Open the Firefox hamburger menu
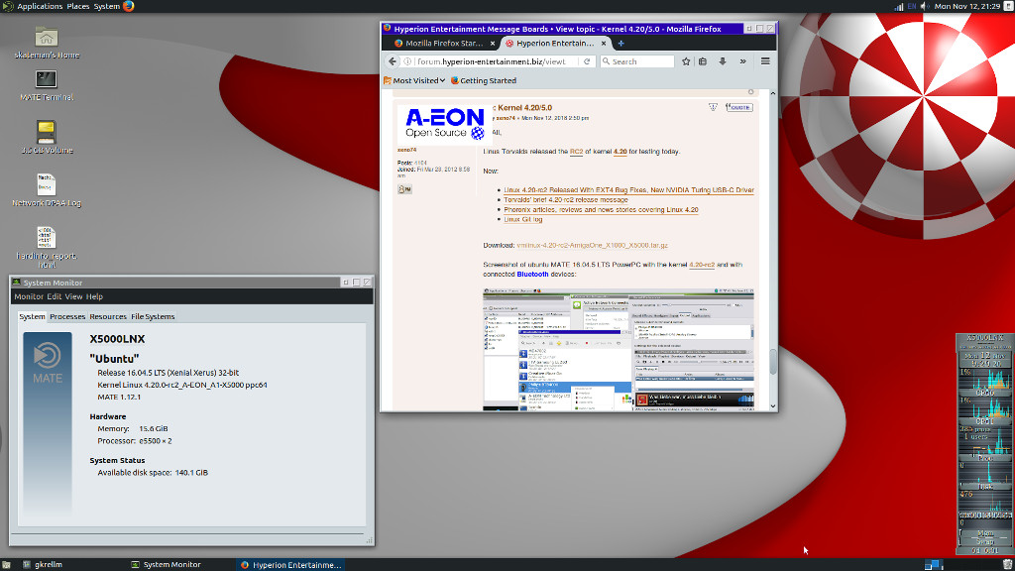Viewport: 1015px width, 571px height. tap(765, 61)
